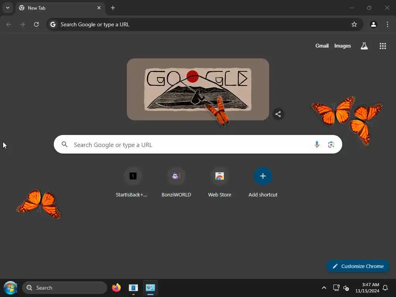Start voice search with the microphone
Viewport: 396px width, 297px height.
317,145
